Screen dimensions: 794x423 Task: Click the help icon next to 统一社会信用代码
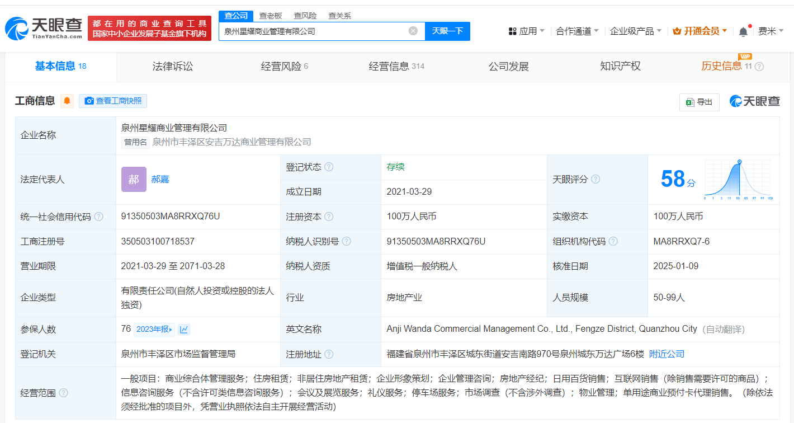point(98,217)
